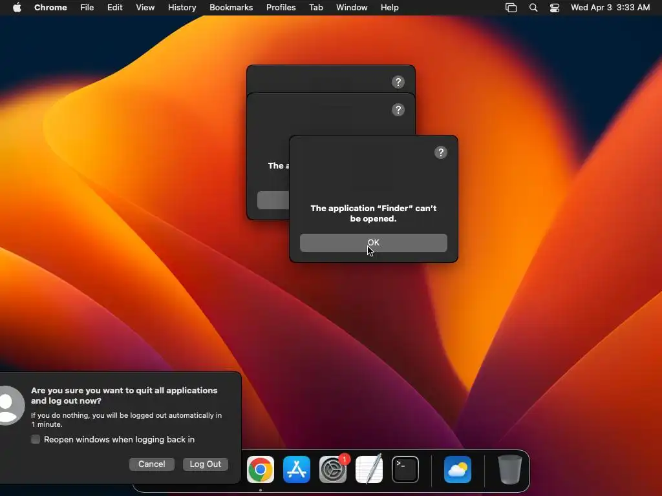Open Spotlight search magnifier icon

pyautogui.click(x=533, y=8)
